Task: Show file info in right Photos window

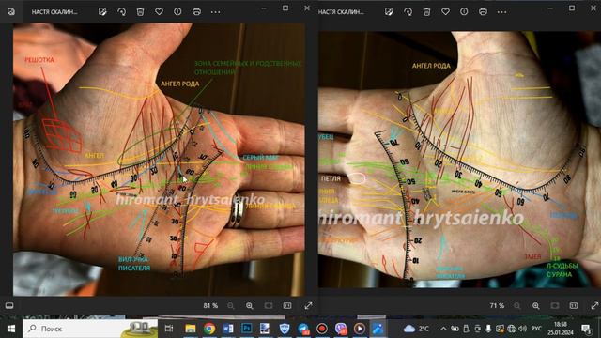Action: 464,12
